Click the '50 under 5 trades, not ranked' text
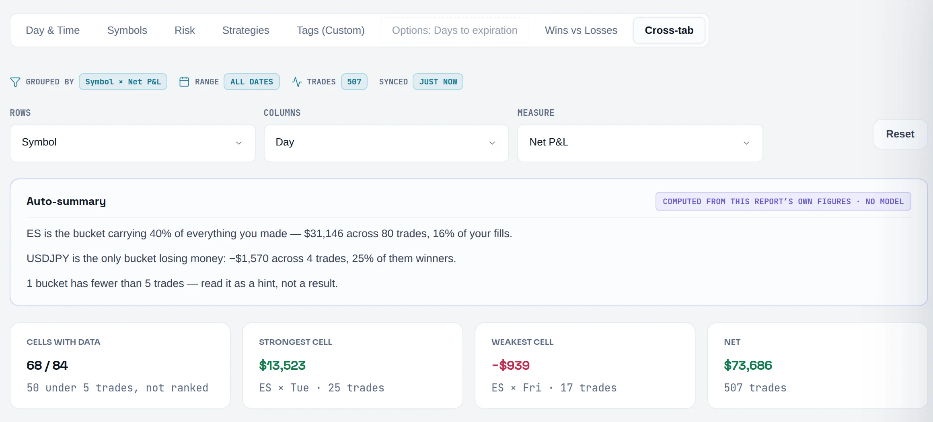The image size is (933, 422). coord(117,388)
